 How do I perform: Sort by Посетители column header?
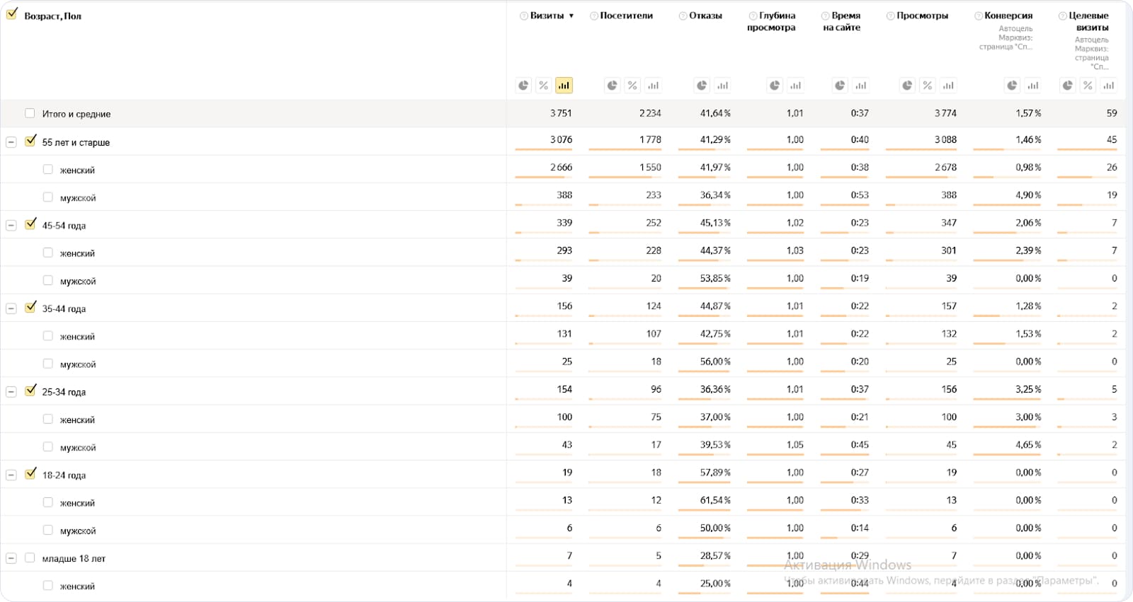(x=626, y=16)
